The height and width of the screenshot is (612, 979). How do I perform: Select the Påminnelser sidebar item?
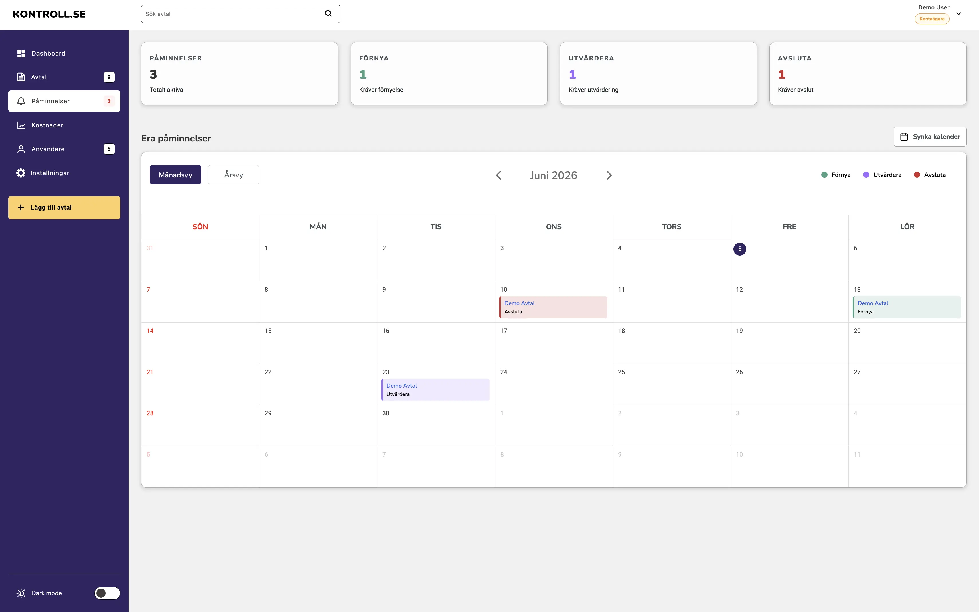[x=64, y=101]
